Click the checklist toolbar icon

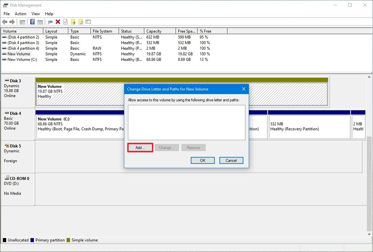[x=66, y=21]
